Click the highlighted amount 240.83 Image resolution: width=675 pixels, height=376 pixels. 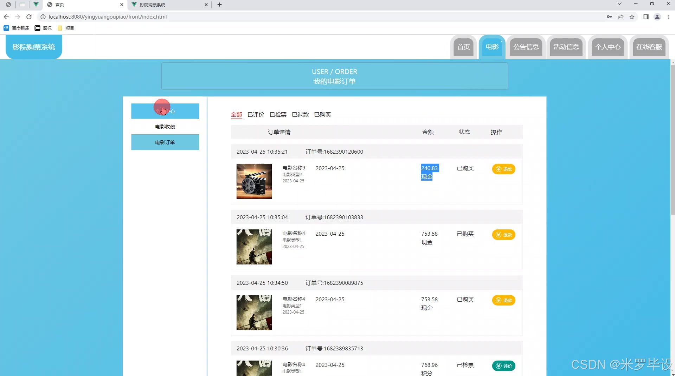430,168
